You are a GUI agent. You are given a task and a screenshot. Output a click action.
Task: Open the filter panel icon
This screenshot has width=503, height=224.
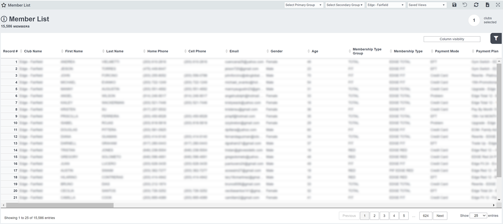pos(496,38)
